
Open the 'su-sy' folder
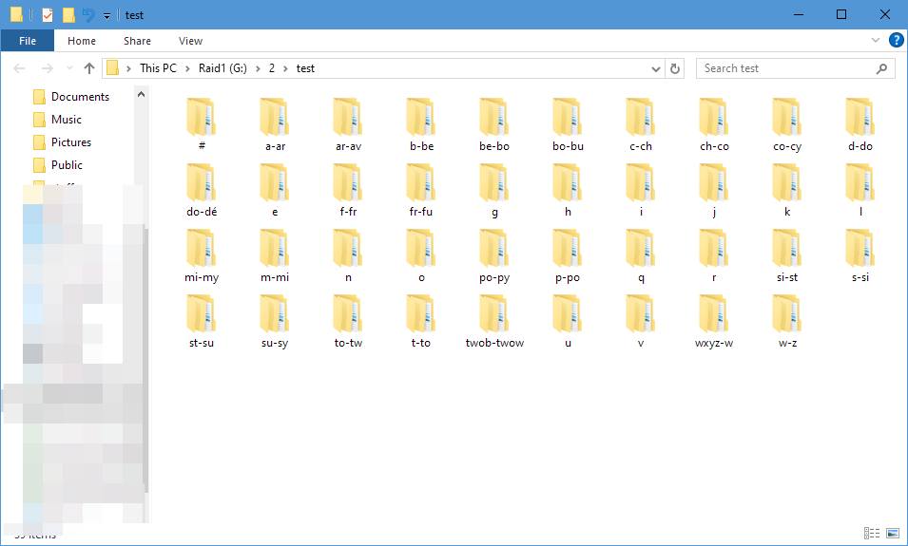point(275,320)
